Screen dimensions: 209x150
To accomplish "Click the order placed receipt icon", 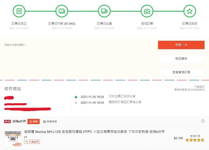I will 19,11.
